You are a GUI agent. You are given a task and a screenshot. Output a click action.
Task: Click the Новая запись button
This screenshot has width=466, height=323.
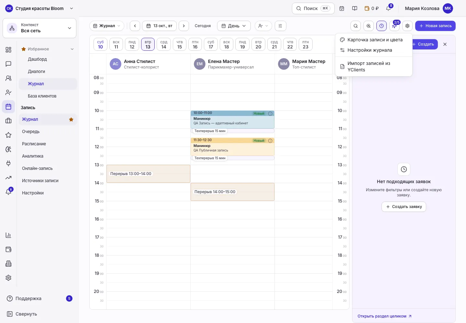pos(435,26)
